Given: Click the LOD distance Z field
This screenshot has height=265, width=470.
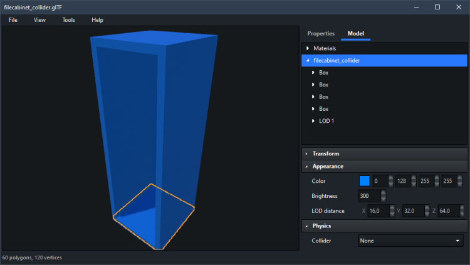Looking at the screenshot, I should [449, 211].
